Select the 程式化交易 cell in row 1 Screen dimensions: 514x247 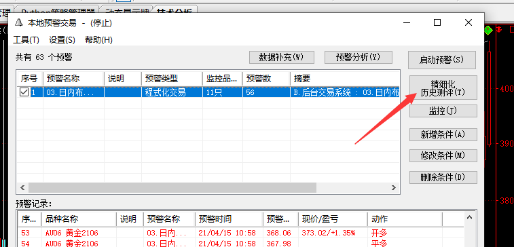[172, 92]
